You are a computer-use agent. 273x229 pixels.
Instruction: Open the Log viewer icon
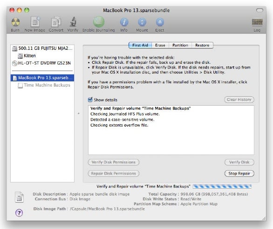tap(257, 22)
